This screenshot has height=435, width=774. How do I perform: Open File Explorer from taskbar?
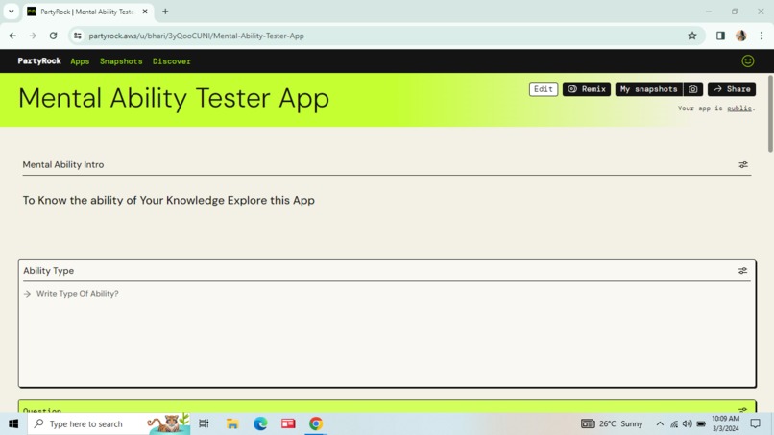pyautogui.click(x=232, y=423)
